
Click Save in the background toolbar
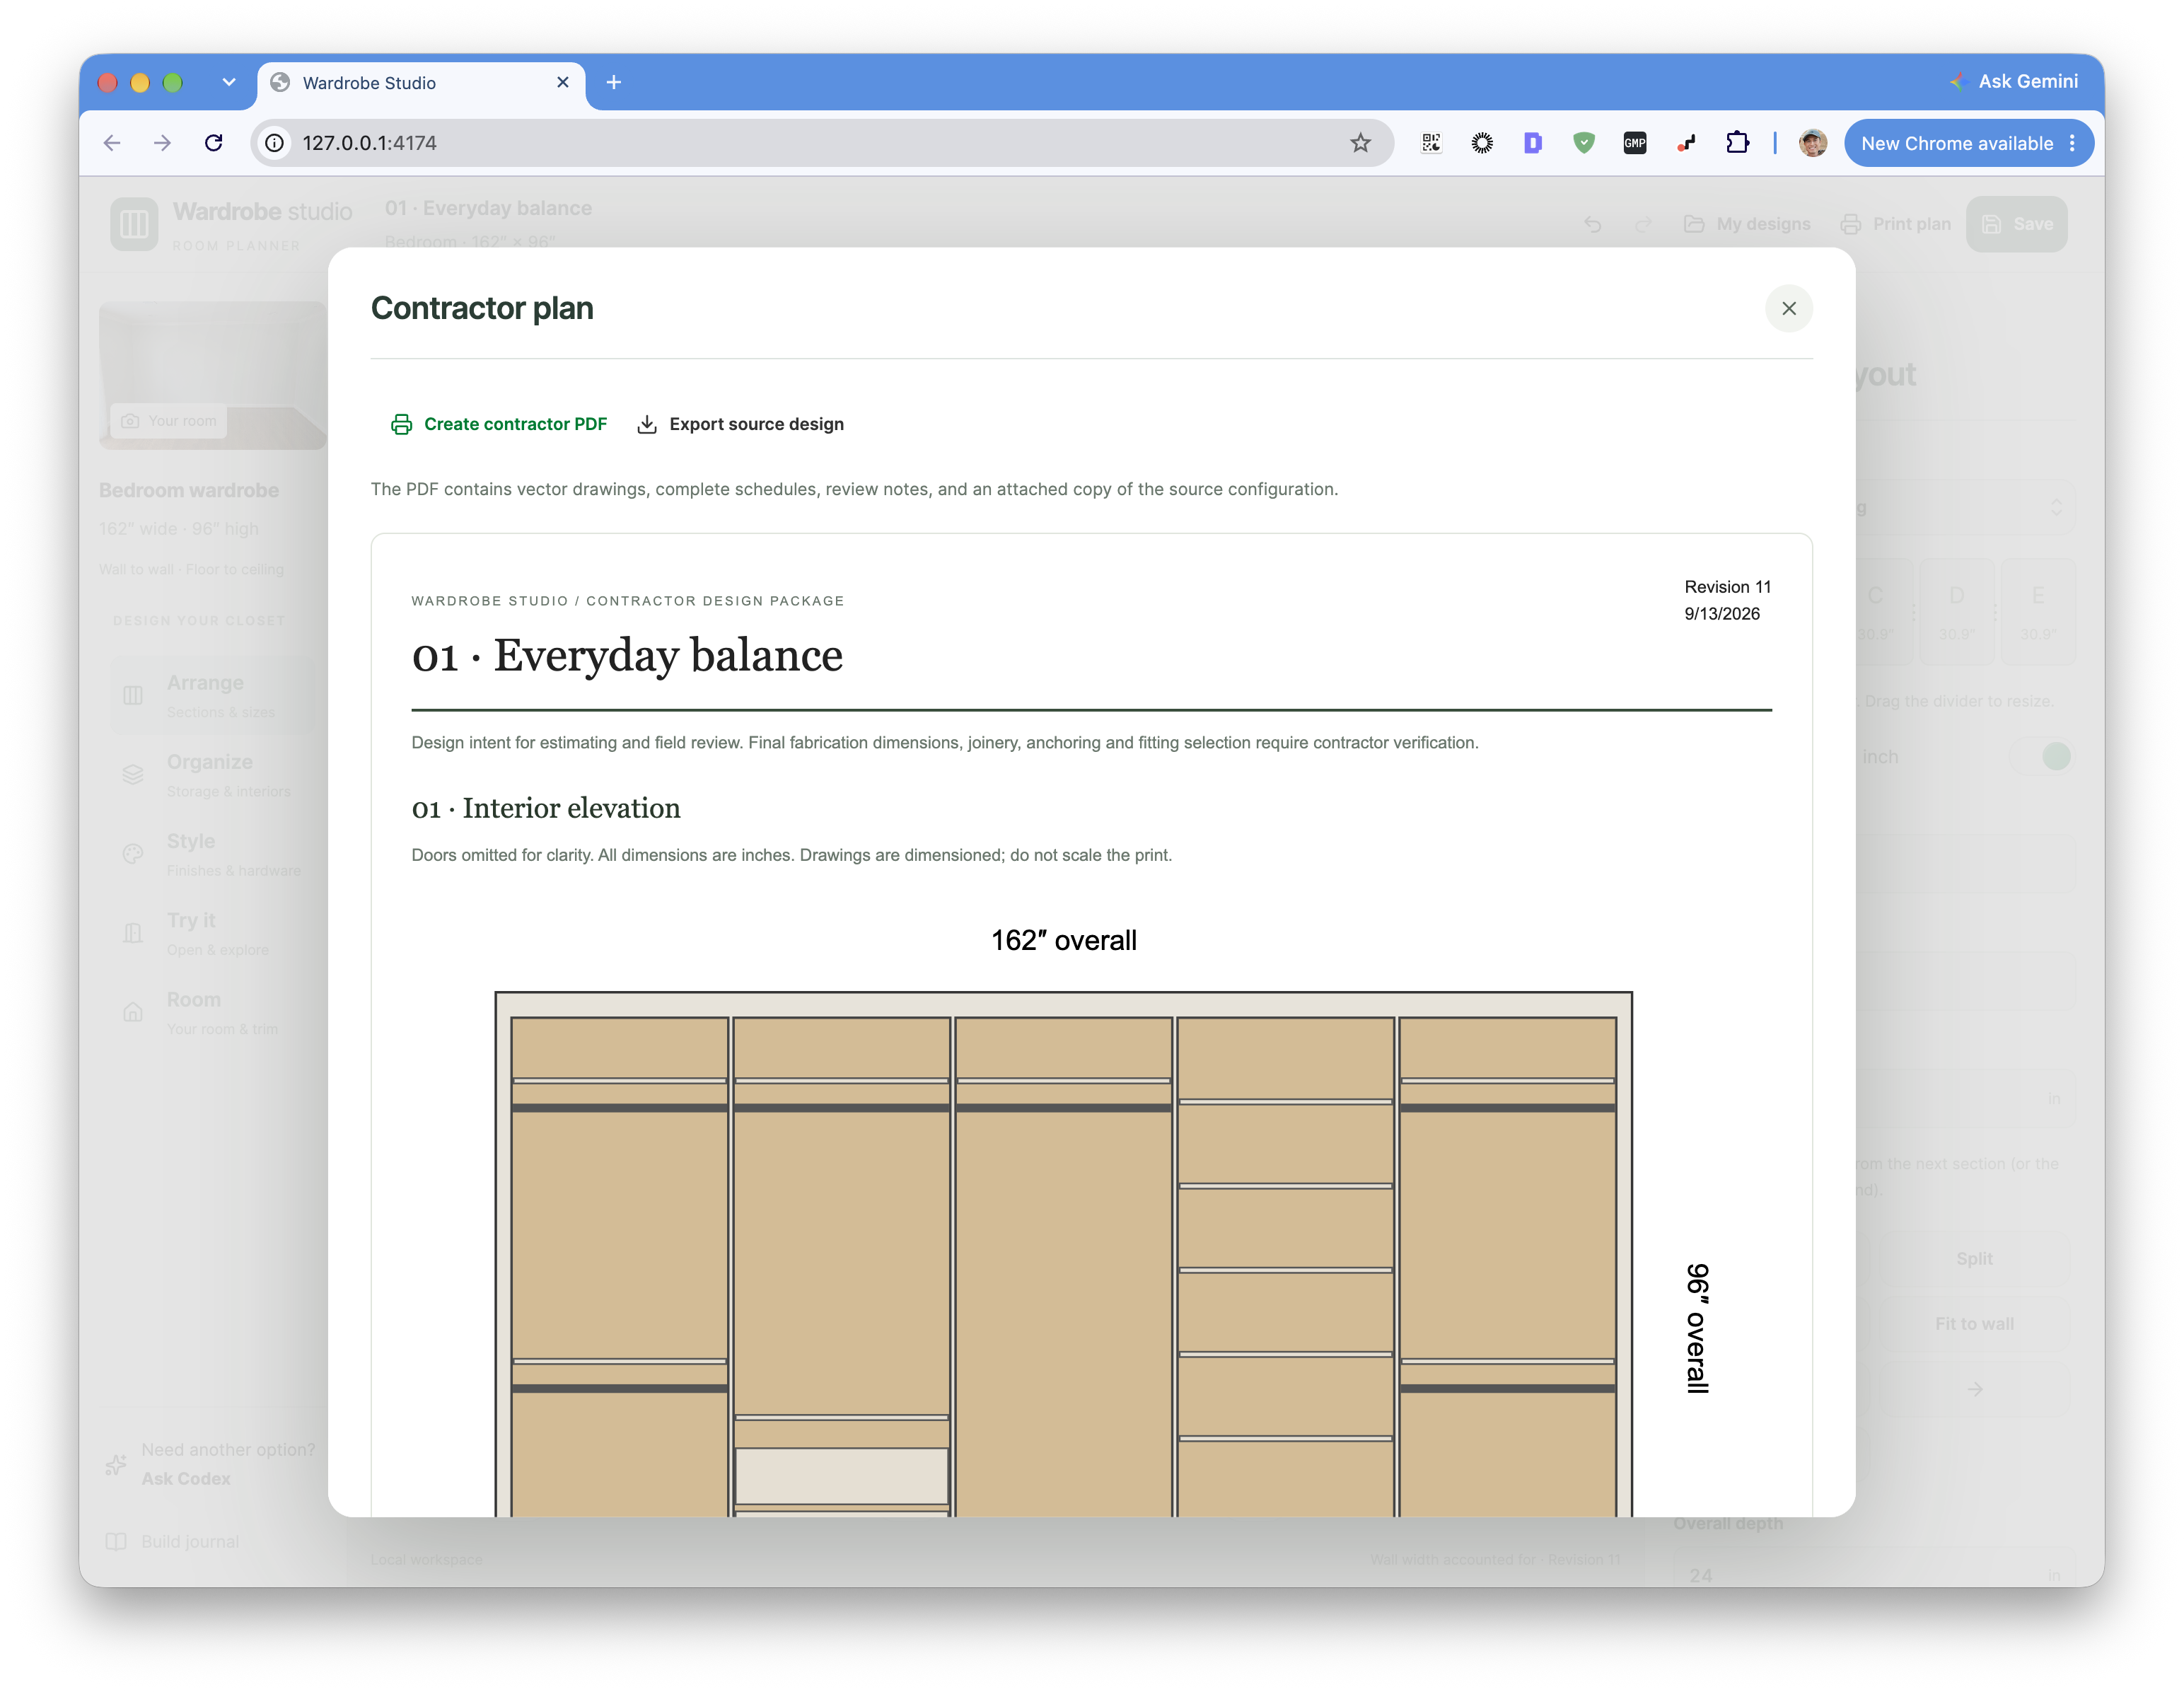point(2016,224)
